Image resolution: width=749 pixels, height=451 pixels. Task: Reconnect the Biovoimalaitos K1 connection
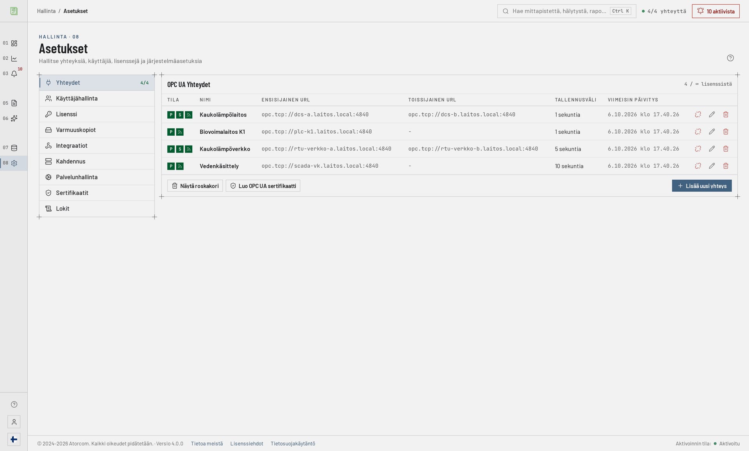[x=698, y=132]
